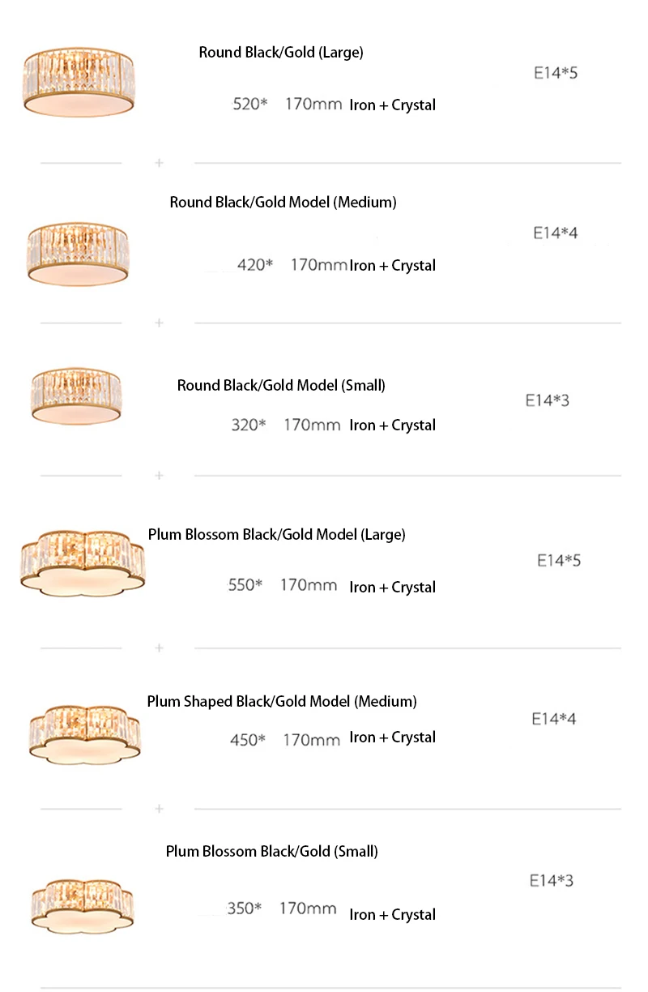Click the "Plum Blossom Black/Gold (Small)" title

(271, 851)
